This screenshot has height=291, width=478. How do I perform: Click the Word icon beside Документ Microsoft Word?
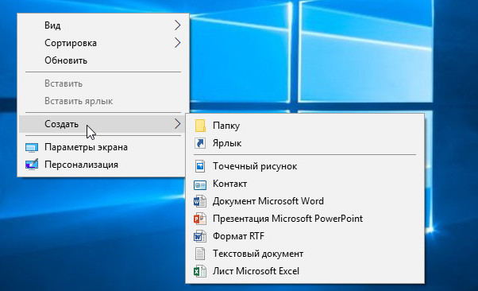click(x=200, y=201)
